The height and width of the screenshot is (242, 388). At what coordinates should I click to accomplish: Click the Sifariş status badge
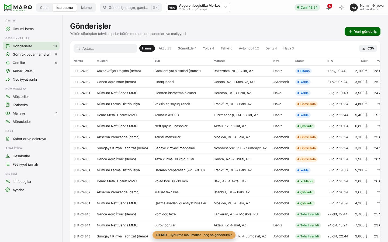pos(303,71)
